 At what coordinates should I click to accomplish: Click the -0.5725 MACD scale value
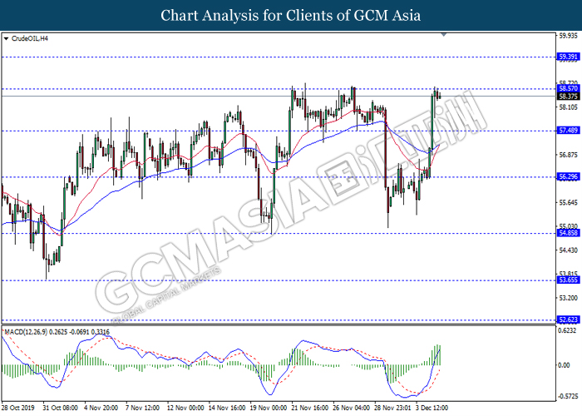click(x=568, y=396)
